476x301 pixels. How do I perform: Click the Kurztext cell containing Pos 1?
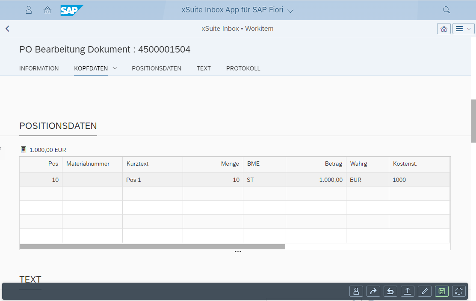click(152, 180)
